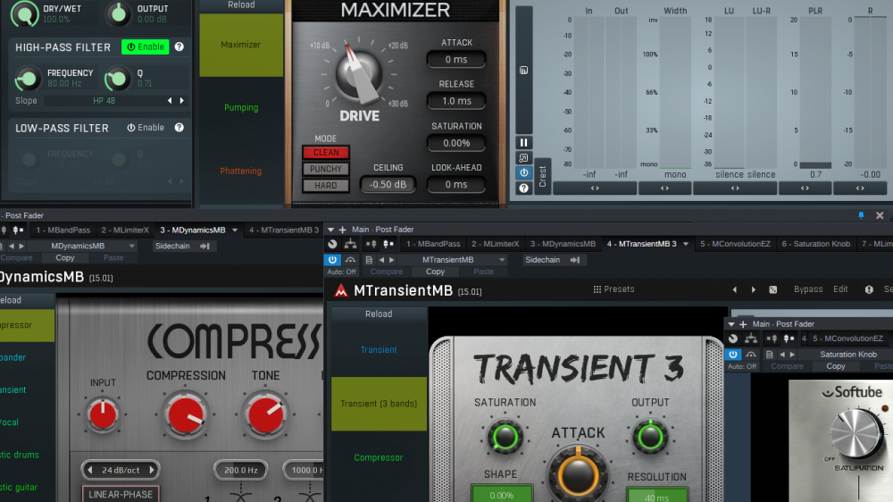Switch to 1 - MBandPass tab in MTransientMB window

[x=433, y=244]
